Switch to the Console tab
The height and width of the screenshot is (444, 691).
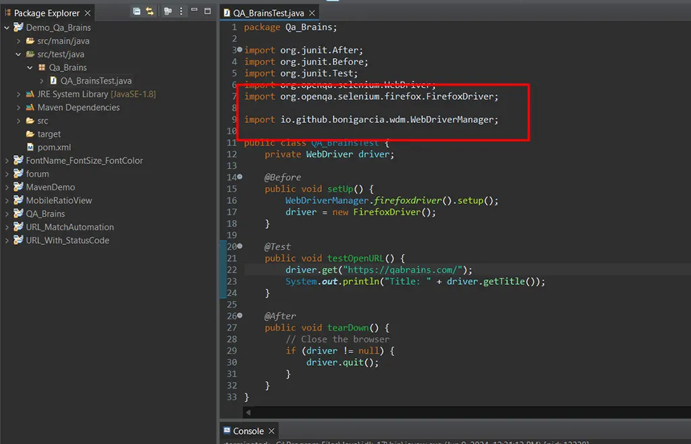(248, 431)
